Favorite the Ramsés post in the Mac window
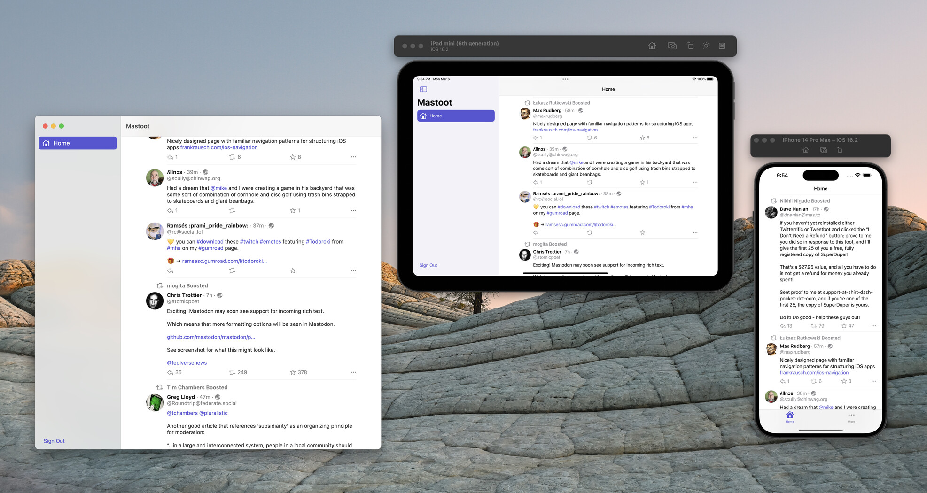Viewport: 927px width, 493px height. coord(293,270)
